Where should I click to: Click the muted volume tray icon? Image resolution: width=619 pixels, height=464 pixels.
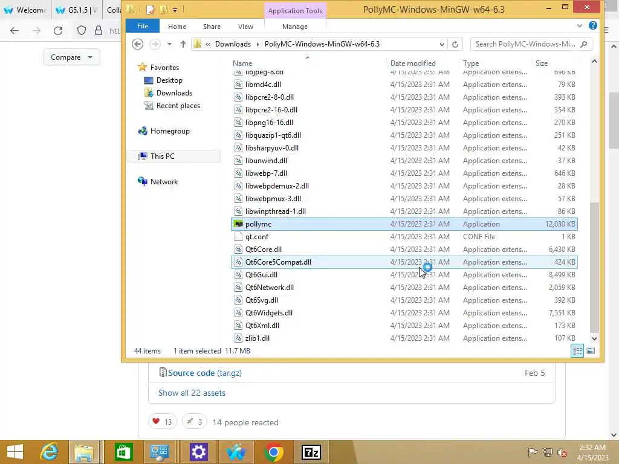(x=563, y=453)
